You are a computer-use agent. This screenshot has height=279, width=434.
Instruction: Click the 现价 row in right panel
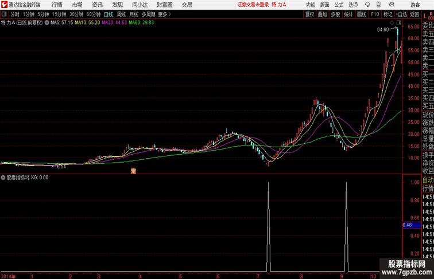coord(428,115)
